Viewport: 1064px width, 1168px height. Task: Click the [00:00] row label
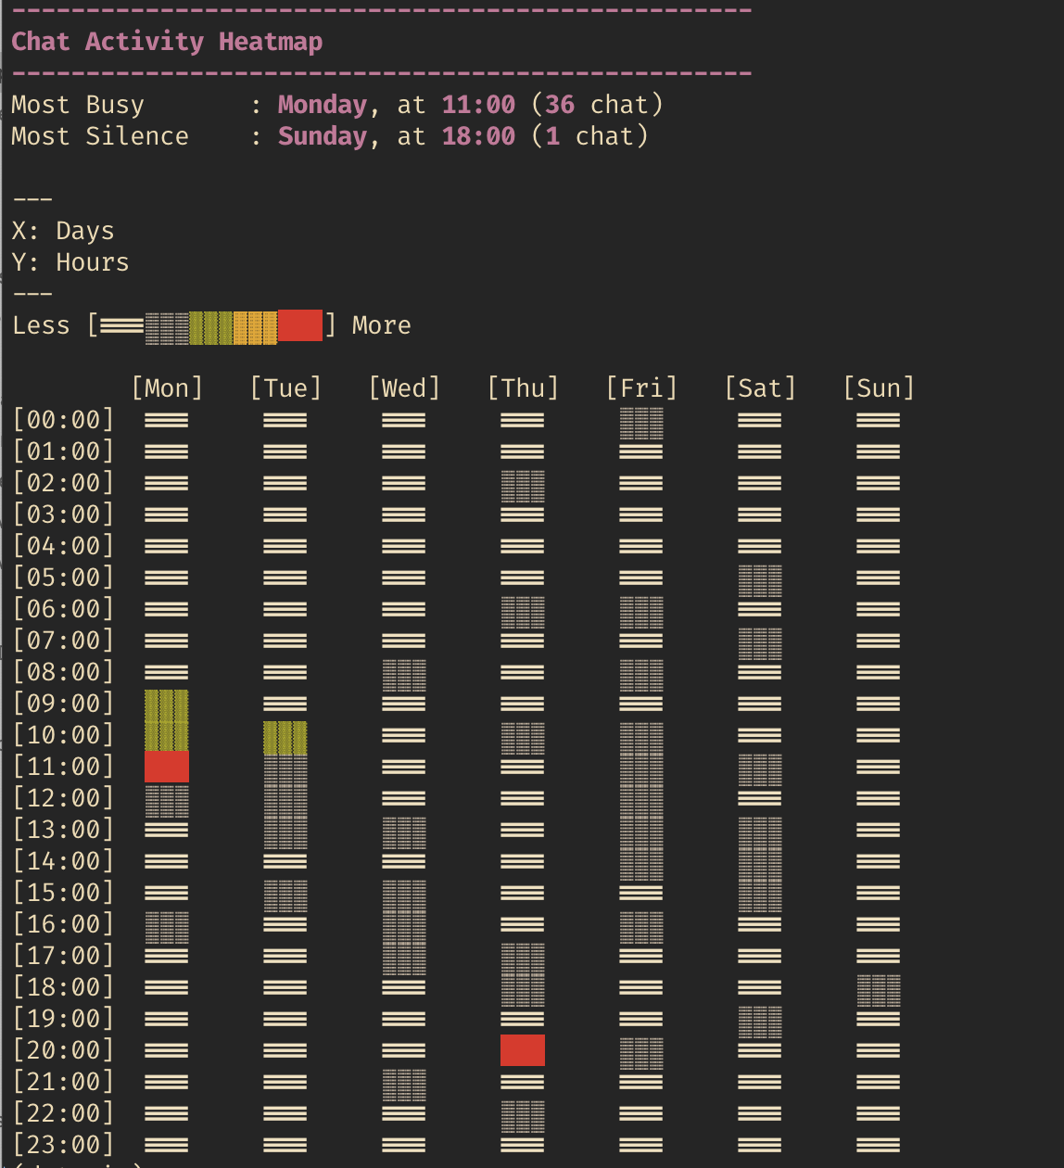(x=63, y=420)
